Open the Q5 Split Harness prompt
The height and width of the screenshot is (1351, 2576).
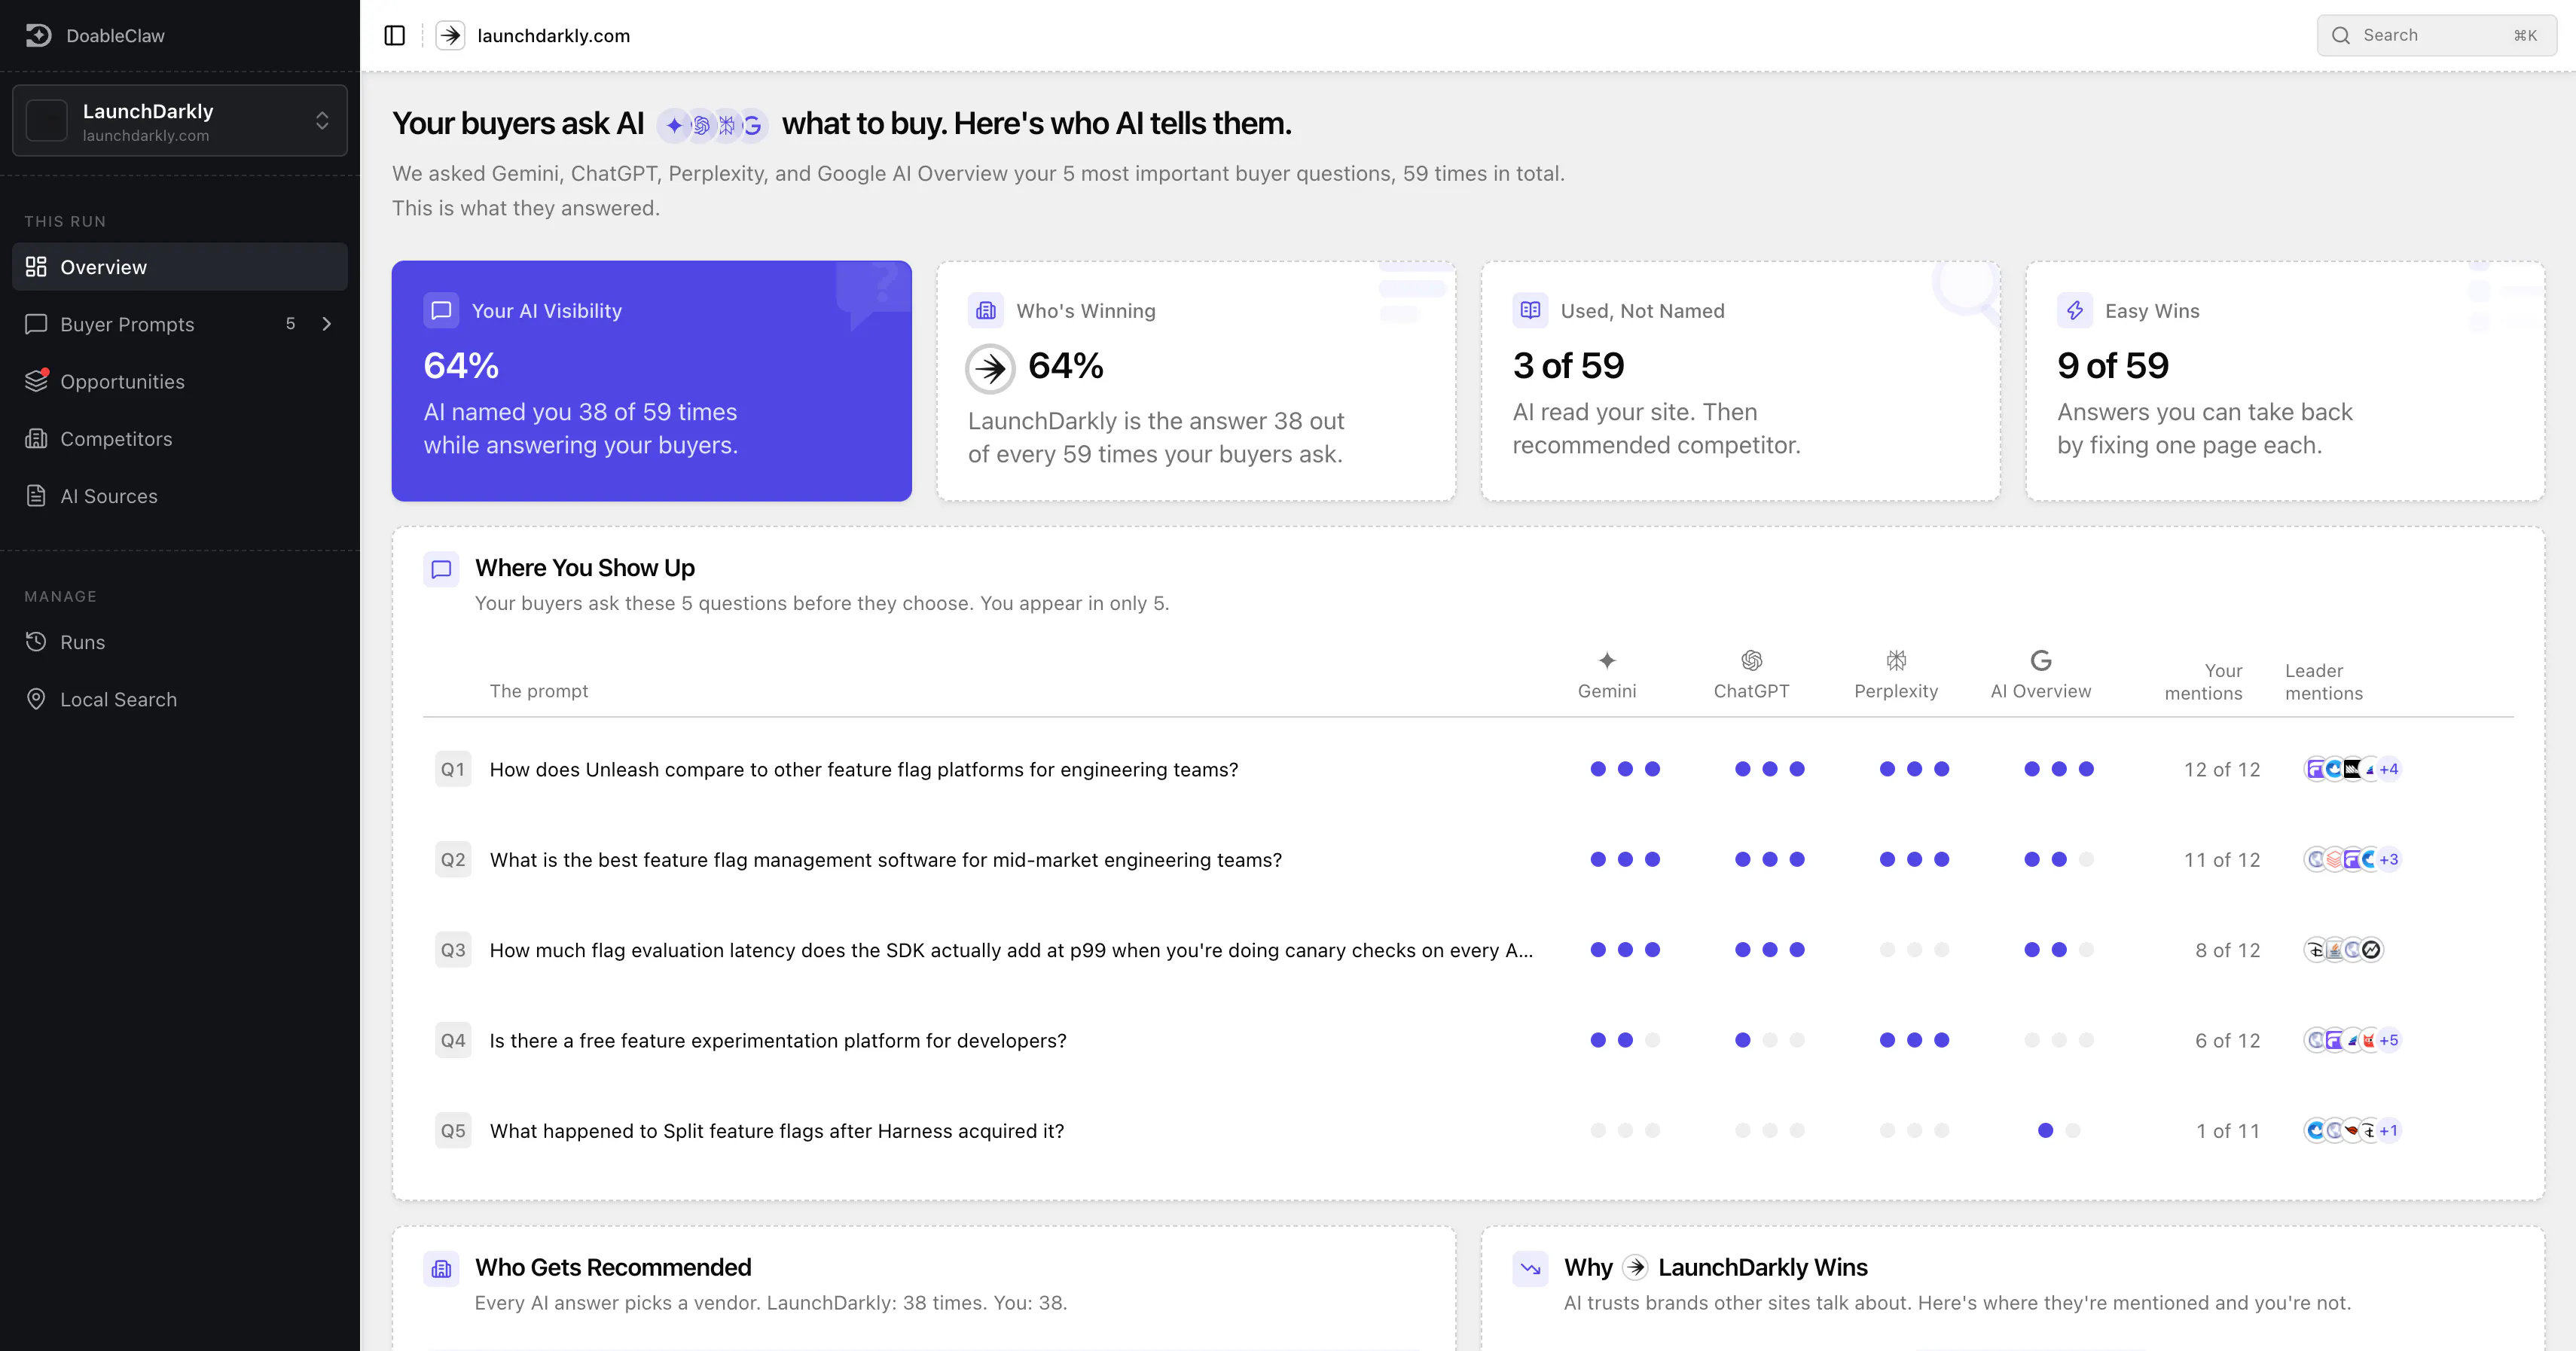click(x=1468, y=1131)
